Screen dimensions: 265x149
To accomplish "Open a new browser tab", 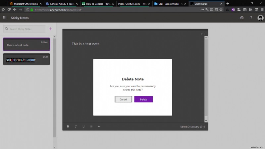I will pyautogui.click(x=228, y=4).
